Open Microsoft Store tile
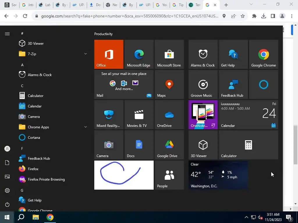The height and width of the screenshot is (223, 298). coord(169,54)
